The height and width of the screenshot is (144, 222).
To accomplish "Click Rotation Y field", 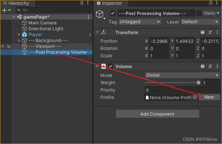I will click(185, 48).
